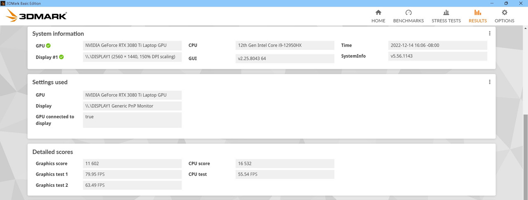
Task: Click Graphics test 2 value 63.49 FPS
Action: [132, 185]
